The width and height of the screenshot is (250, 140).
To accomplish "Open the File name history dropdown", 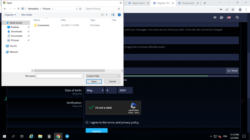I will click(82, 76).
